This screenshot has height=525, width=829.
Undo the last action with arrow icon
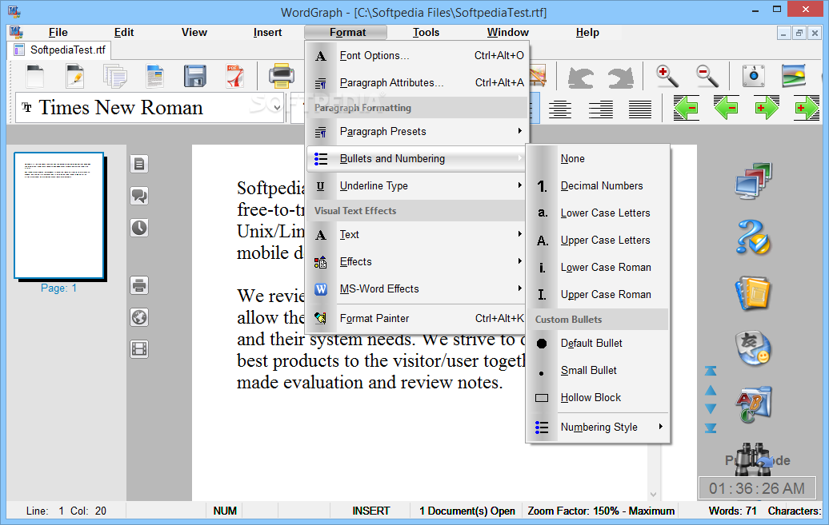pos(580,78)
